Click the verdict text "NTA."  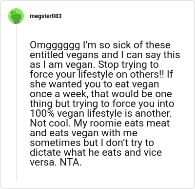click(x=71, y=162)
